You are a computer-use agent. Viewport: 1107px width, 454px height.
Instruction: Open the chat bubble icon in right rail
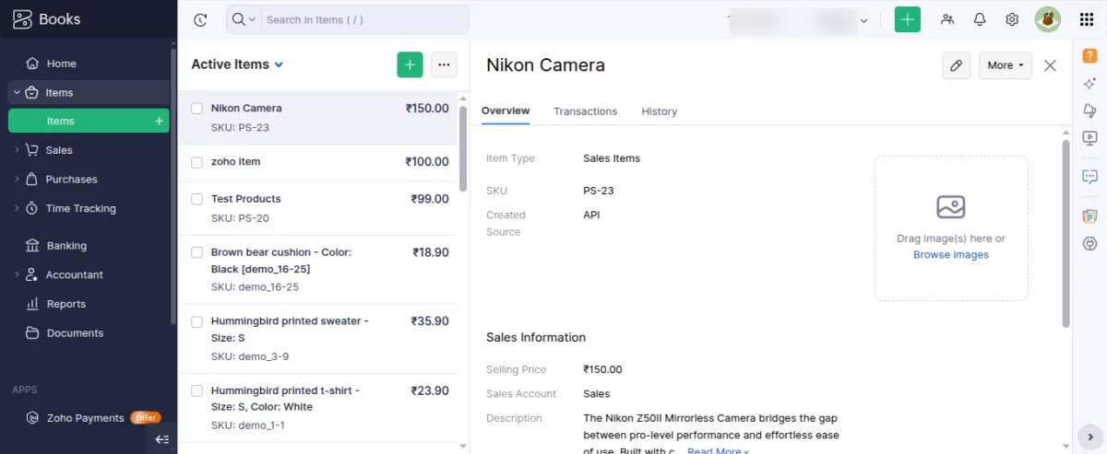1089,176
